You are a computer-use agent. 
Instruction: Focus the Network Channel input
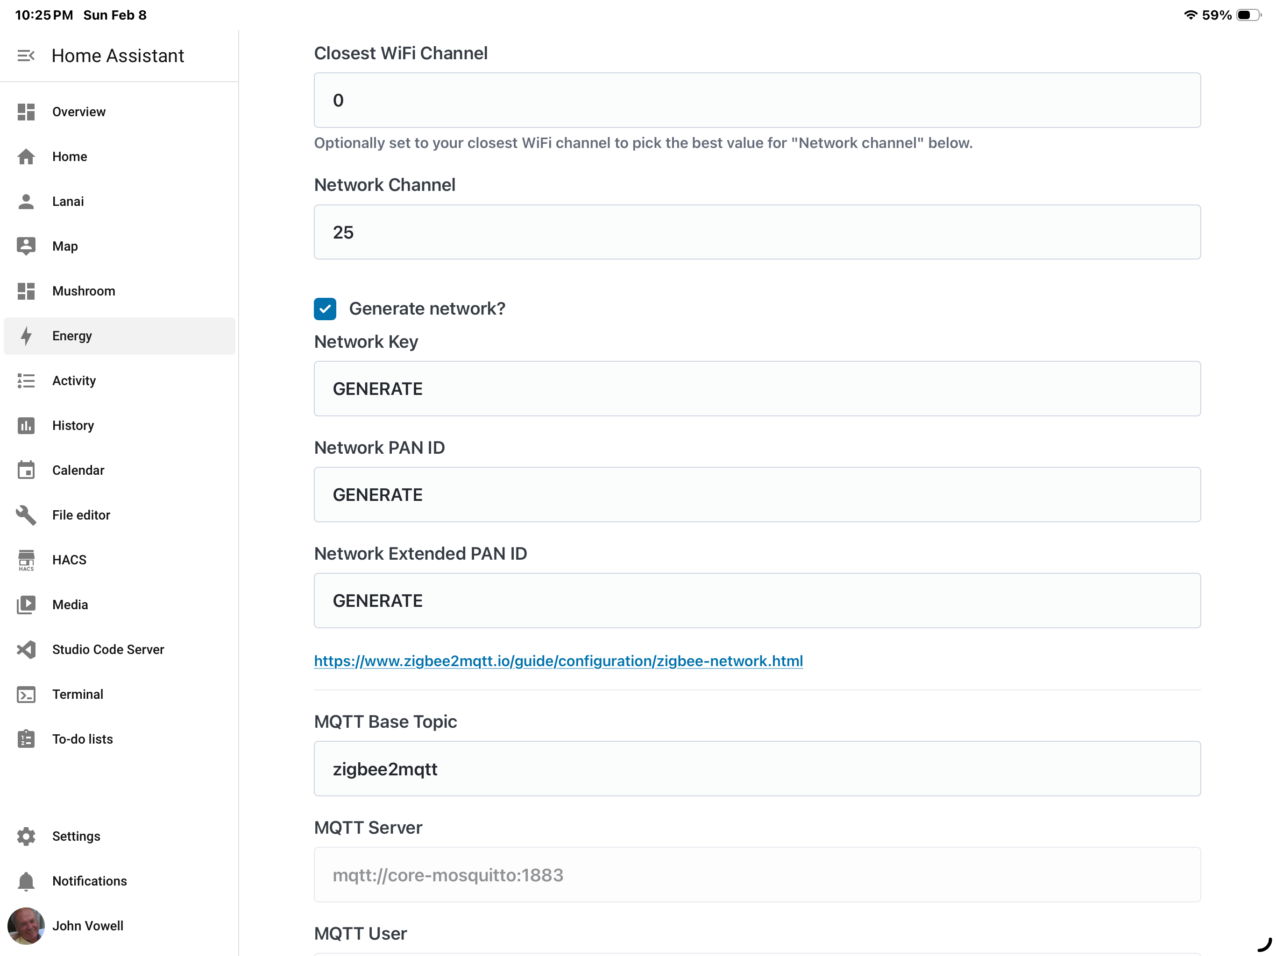pos(757,232)
